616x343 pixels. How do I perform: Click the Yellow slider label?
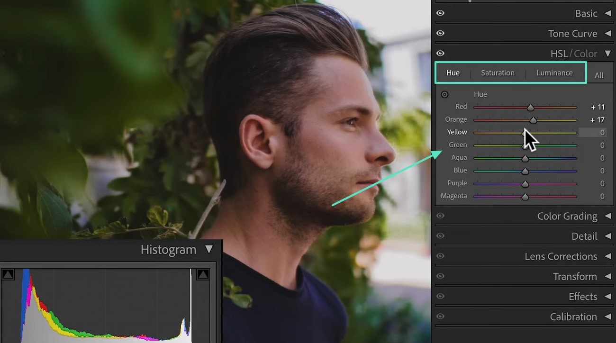coord(457,132)
